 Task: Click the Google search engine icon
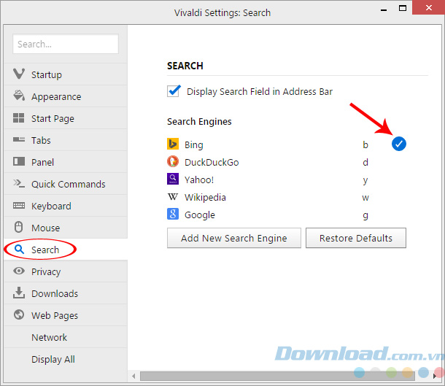click(173, 215)
